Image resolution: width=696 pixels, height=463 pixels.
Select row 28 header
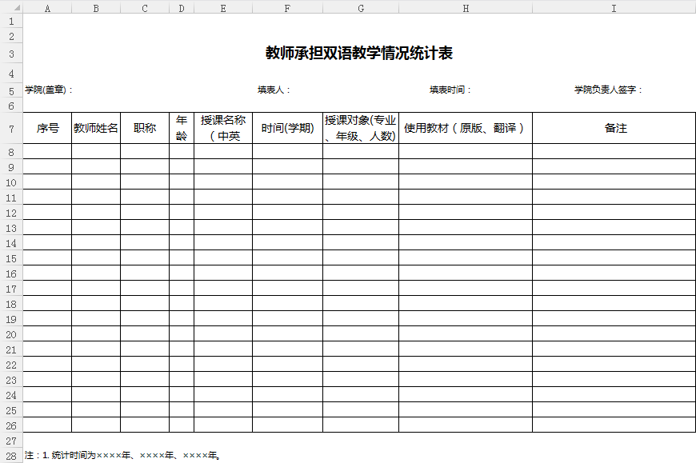11,455
